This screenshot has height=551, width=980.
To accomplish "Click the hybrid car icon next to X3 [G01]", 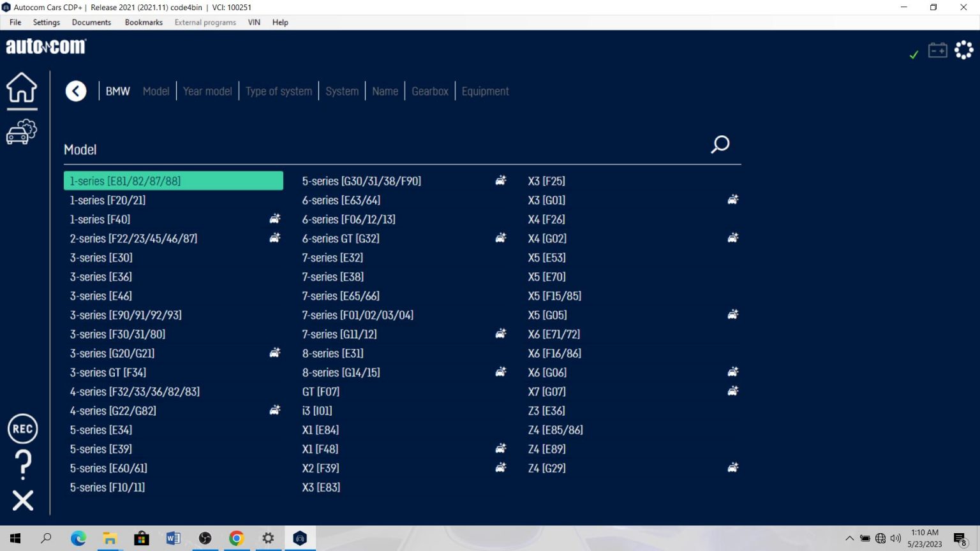I will pyautogui.click(x=732, y=199).
